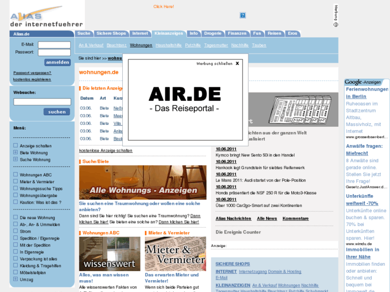Screen dimensions: 390x292
Task: Open the kostenlos registrieren link
Action: (32, 79)
